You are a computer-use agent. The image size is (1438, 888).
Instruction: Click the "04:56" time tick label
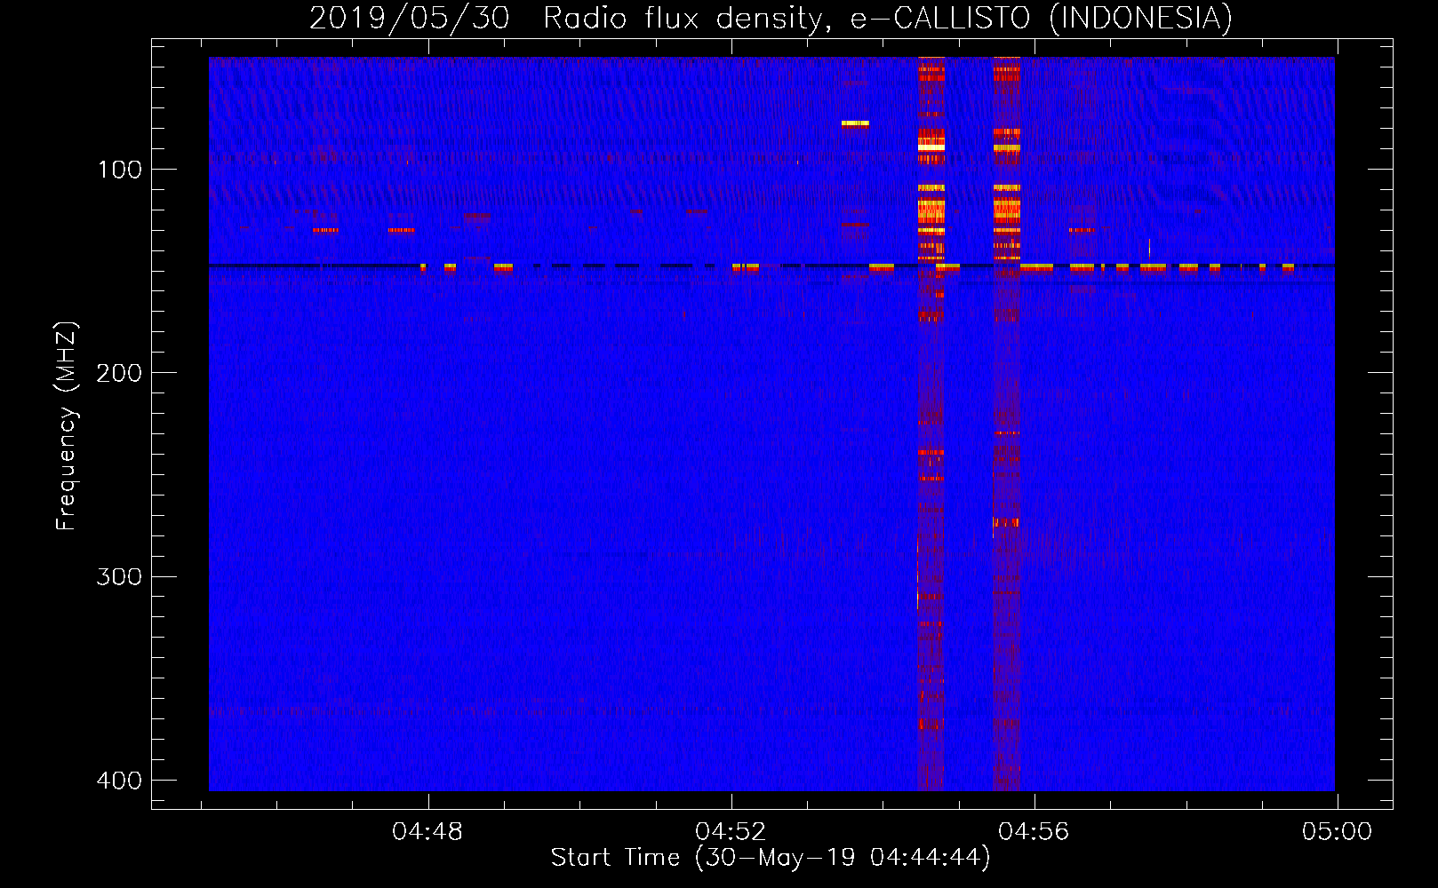click(x=1034, y=832)
